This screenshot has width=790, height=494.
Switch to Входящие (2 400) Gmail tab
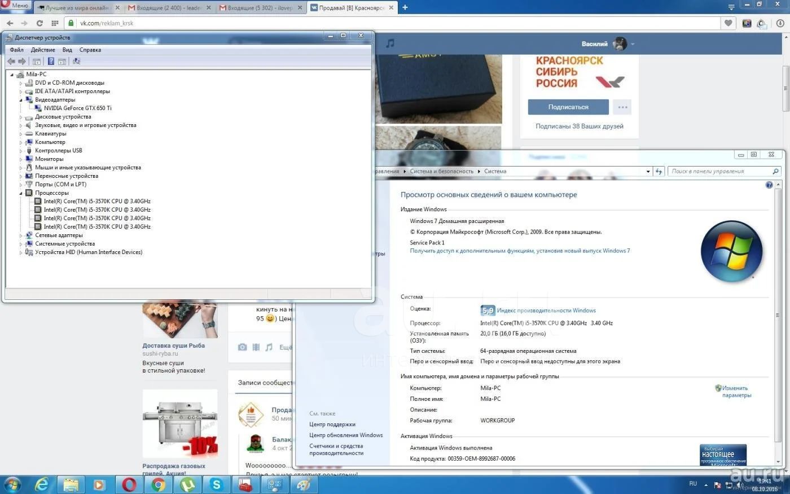pyautogui.click(x=169, y=8)
